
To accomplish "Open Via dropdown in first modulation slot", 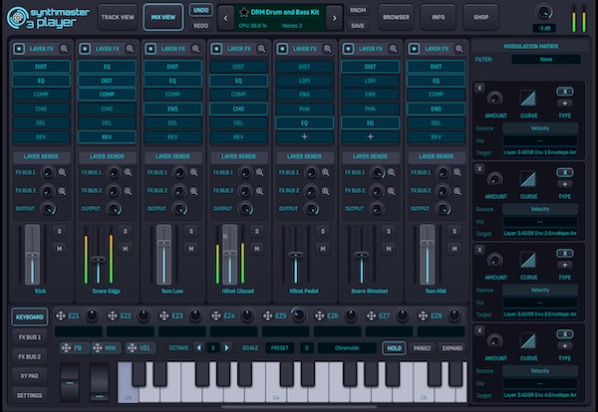I will 540,141.
